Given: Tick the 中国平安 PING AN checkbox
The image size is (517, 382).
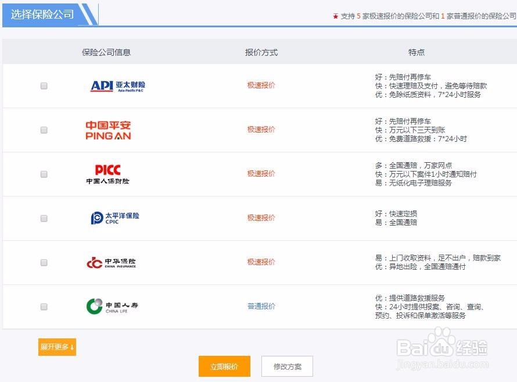Looking at the screenshot, I should (x=44, y=130).
